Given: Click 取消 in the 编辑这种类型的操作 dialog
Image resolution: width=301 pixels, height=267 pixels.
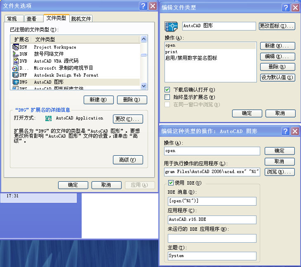Looking at the screenshot, I should click(x=280, y=162).
